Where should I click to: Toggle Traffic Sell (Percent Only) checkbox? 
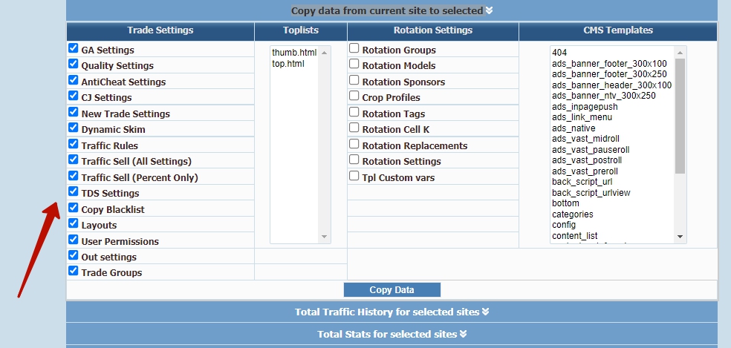[x=74, y=176]
